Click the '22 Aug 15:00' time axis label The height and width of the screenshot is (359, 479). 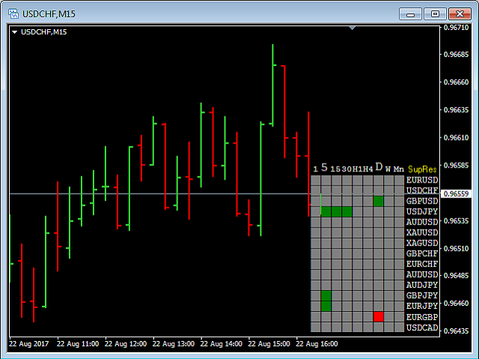pyautogui.click(x=269, y=344)
